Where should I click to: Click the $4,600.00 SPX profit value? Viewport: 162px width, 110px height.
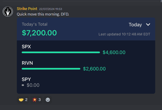(x=114, y=52)
